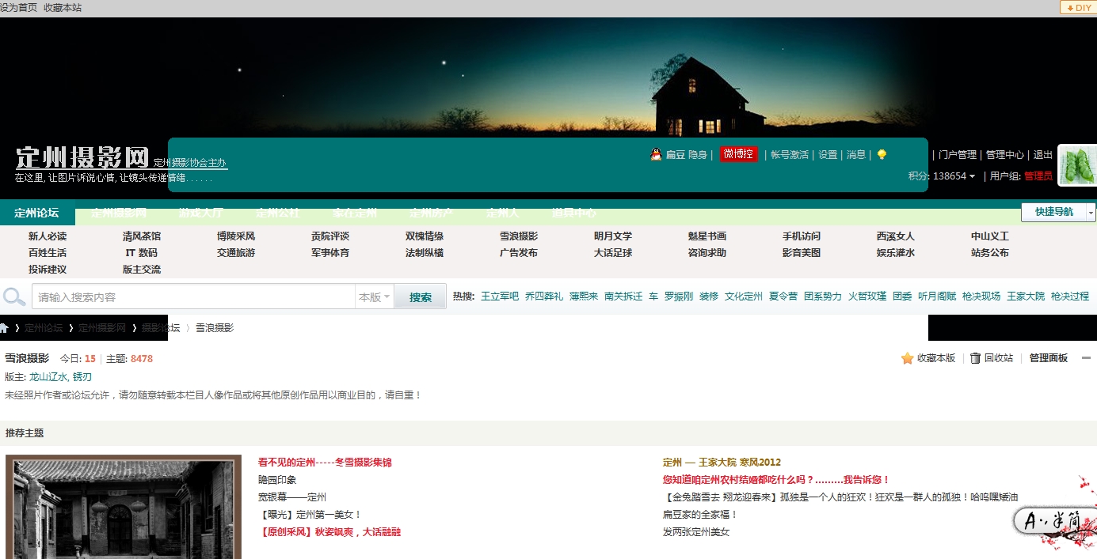Open 门户管理 link

pos(958,155)
